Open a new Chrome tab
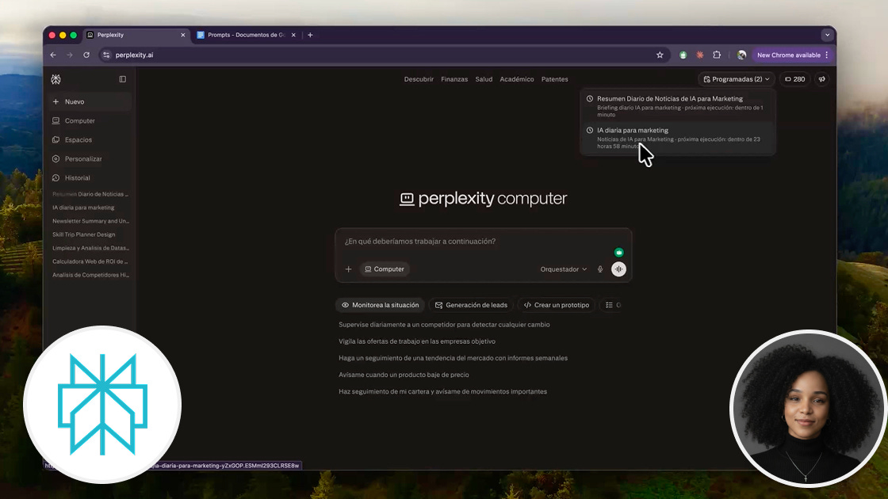Screen dimensions: 888x499 310,35
